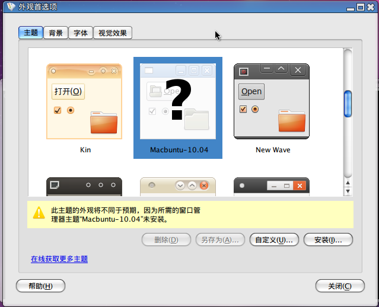Open the 字体 tab
The image size is (379, 307).
pyautogui.click(x=81, y=33)
